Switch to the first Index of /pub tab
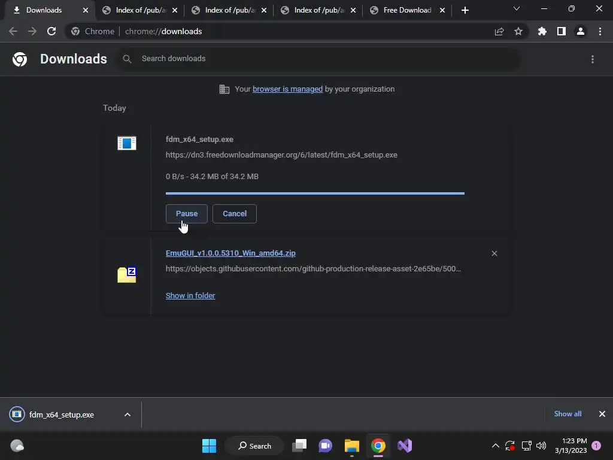The width and height of the screenshot is (613, 460). (x=141, y=10)
